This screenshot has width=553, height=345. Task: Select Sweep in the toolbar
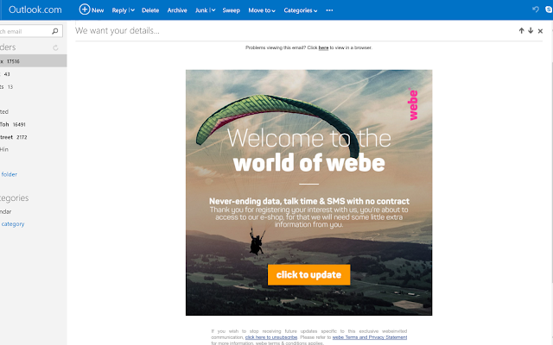[231, 10]
